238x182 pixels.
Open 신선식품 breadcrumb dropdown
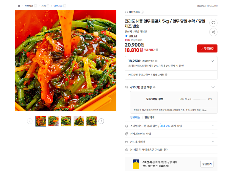tap(35, 6)
